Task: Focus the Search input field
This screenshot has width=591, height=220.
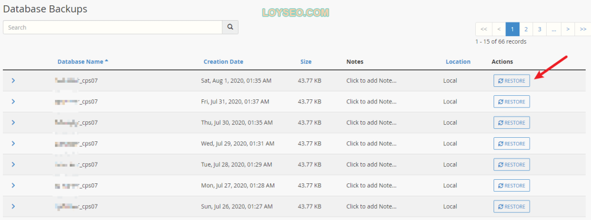Action: coord(113,27)
